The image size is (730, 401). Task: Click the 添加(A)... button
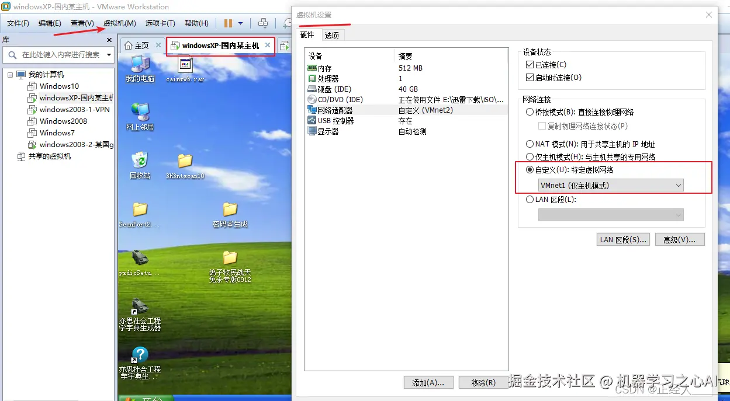click(x=428, y=383)
